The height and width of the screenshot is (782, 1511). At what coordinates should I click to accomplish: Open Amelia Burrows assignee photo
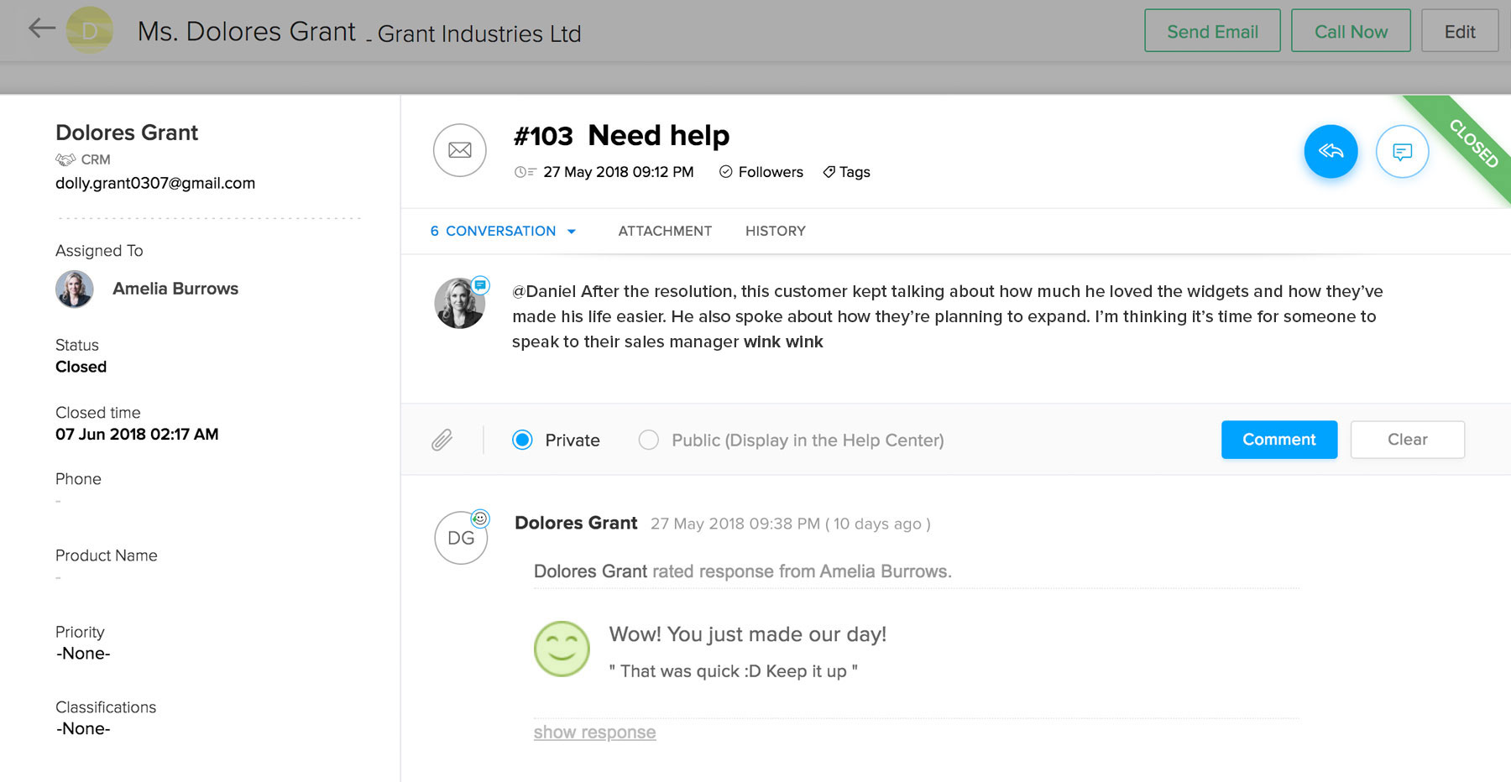coord(75,289)
